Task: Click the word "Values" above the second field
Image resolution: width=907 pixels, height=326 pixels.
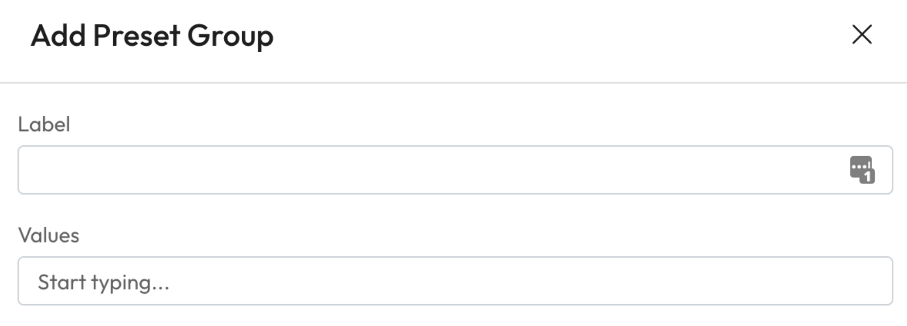Action: point(48,236)
